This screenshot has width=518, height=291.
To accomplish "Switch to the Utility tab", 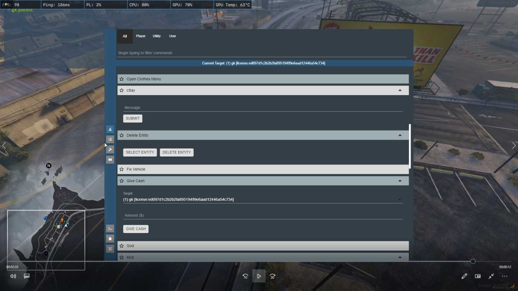I will click(156, 36).
